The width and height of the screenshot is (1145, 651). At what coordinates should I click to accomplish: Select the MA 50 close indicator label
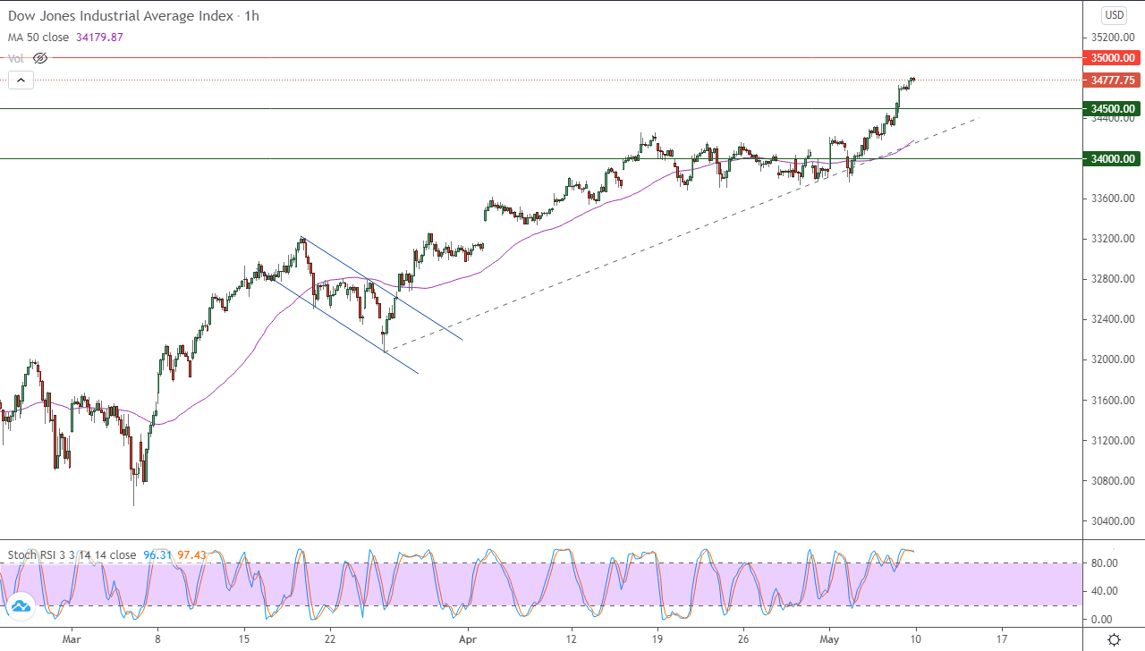click(x=39, y=38)
